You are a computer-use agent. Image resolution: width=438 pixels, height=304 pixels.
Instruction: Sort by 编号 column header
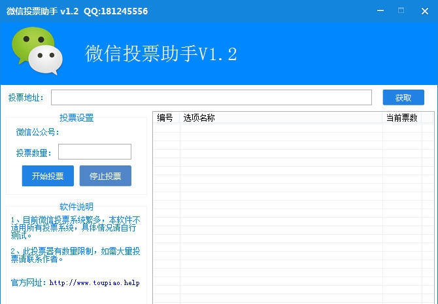(x=167, y=118)
